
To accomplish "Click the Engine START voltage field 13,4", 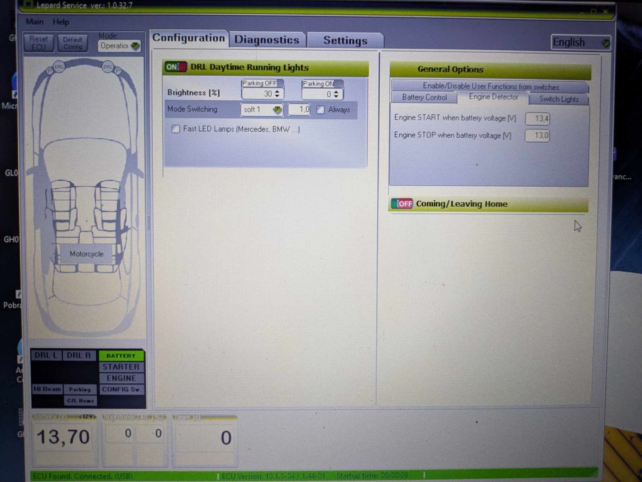I will (538, 119).
